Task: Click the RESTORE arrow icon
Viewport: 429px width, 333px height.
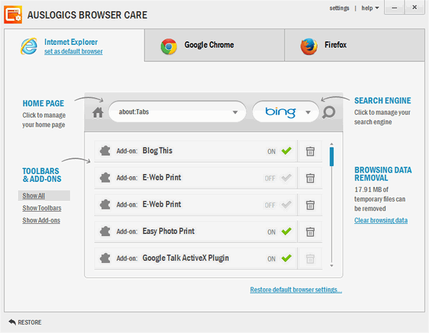Action: click(x=12, y=322)
